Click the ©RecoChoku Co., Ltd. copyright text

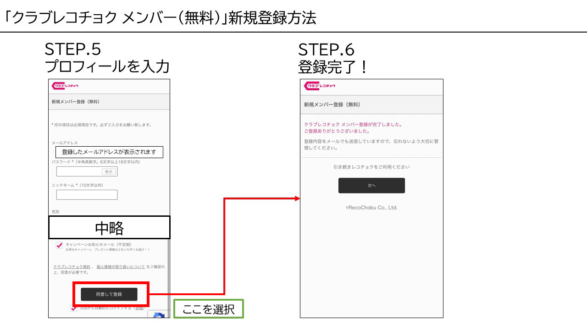pos(371,208)
